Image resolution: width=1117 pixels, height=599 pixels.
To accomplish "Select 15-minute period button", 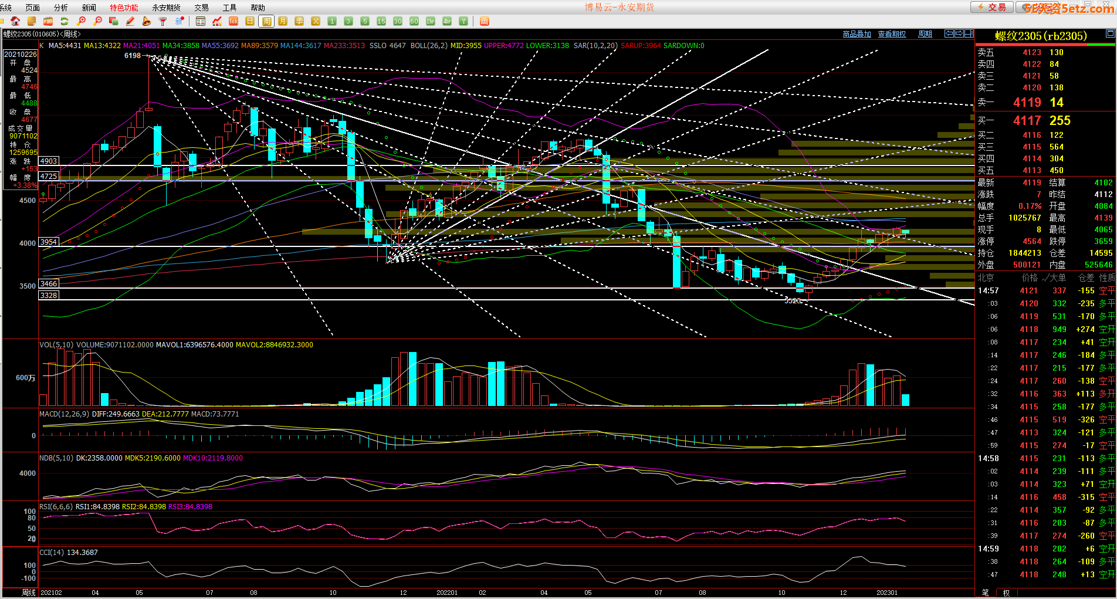I will [x=381, y=21].
